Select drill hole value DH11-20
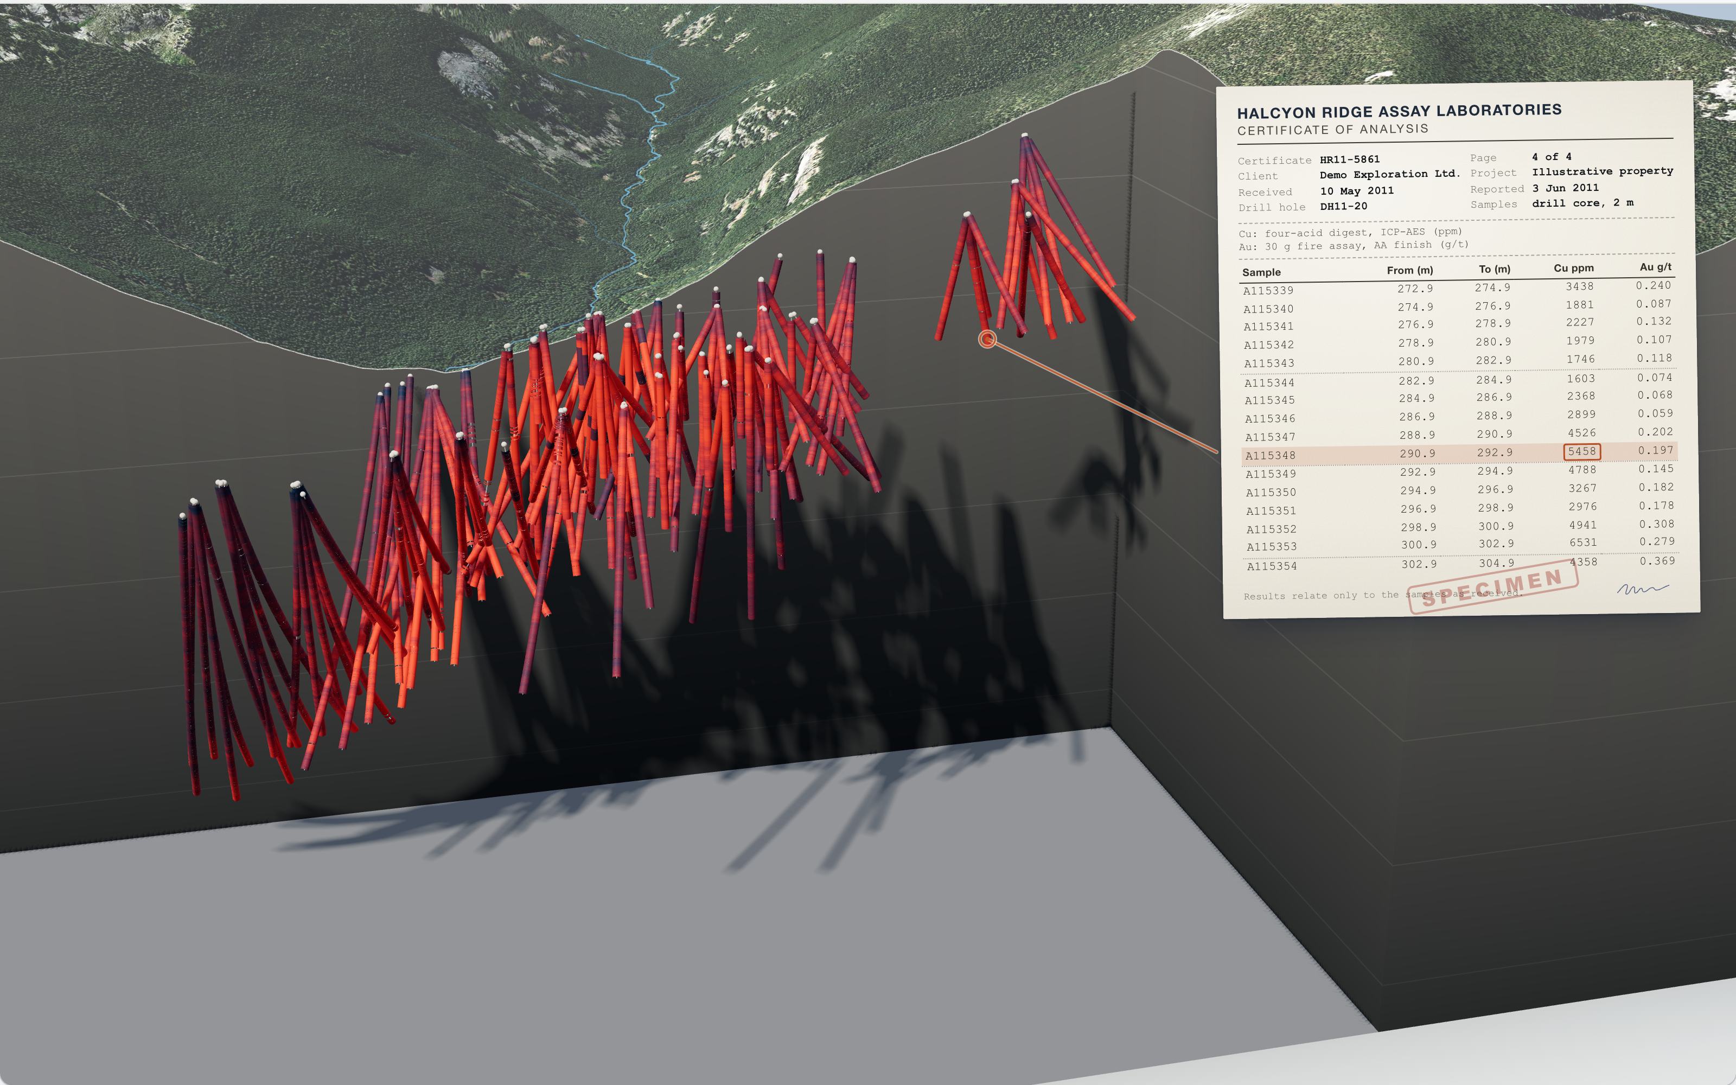The image size is (1736, 1085). pyautogui.click(x=1343, y=207)
